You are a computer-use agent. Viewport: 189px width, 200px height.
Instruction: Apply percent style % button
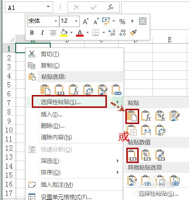coord(122,21)
